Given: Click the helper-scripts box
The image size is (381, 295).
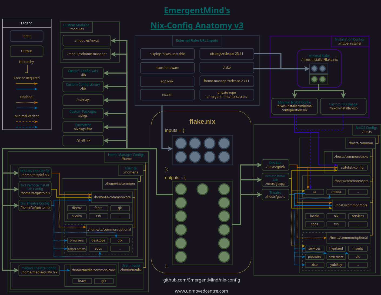Looking at the screenshot, I should click(77, 249).
